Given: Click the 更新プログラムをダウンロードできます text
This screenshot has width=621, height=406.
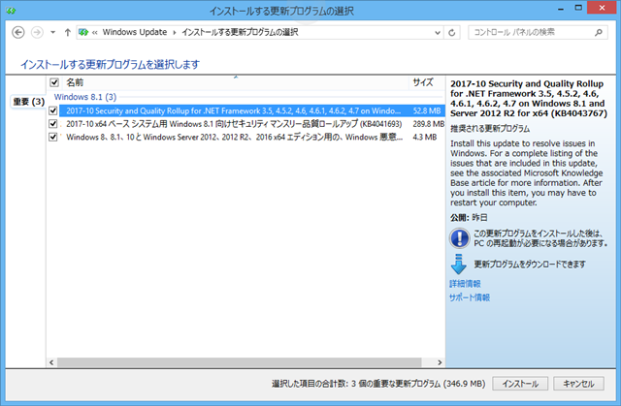Looking at the screenshot, I should coord(530,265).
